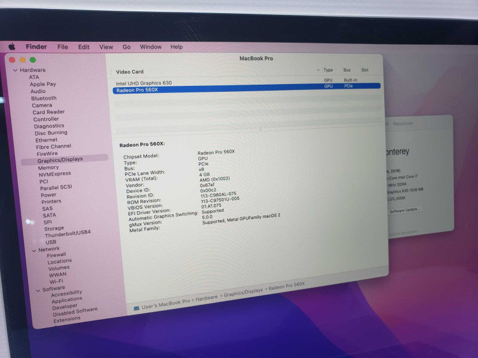Click Hardware in the path bar

206,298
